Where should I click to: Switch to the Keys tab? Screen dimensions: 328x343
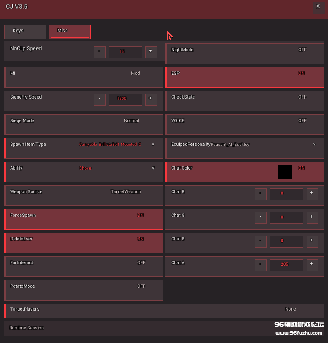25,32
